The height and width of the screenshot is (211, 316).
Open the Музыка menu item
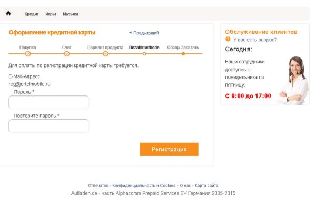pos(71,14)
